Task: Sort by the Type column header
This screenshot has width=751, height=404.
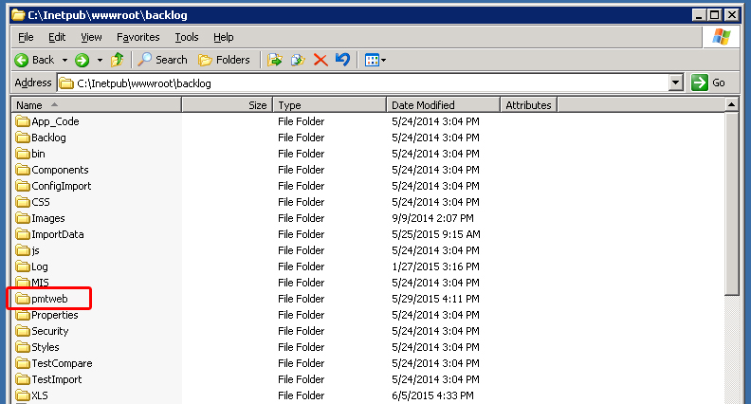Action: coord(330,105)
